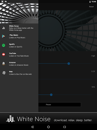Tap the Web globe icon
Image resolution: width=97 pixels, height=130 pixels.
[x=4, y=73]
